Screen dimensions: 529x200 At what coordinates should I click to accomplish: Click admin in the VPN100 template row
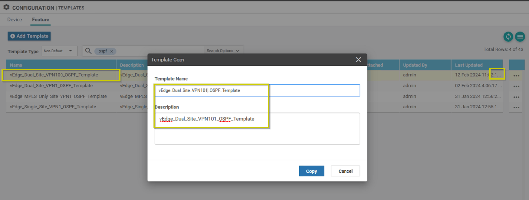410,75
